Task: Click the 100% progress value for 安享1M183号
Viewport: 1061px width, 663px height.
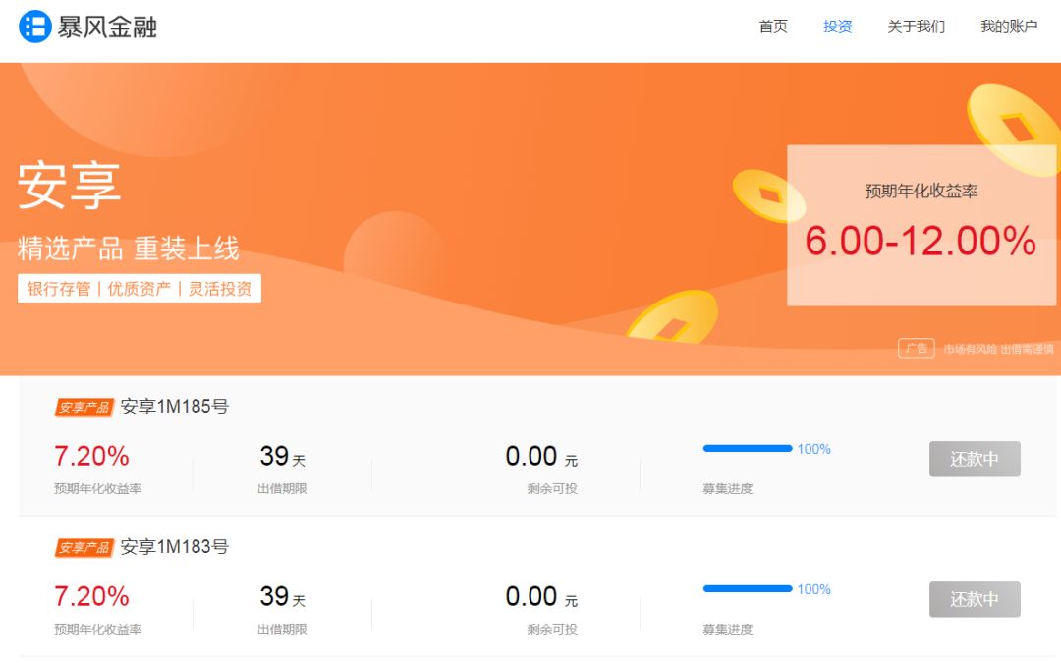Action: [814, 589]
